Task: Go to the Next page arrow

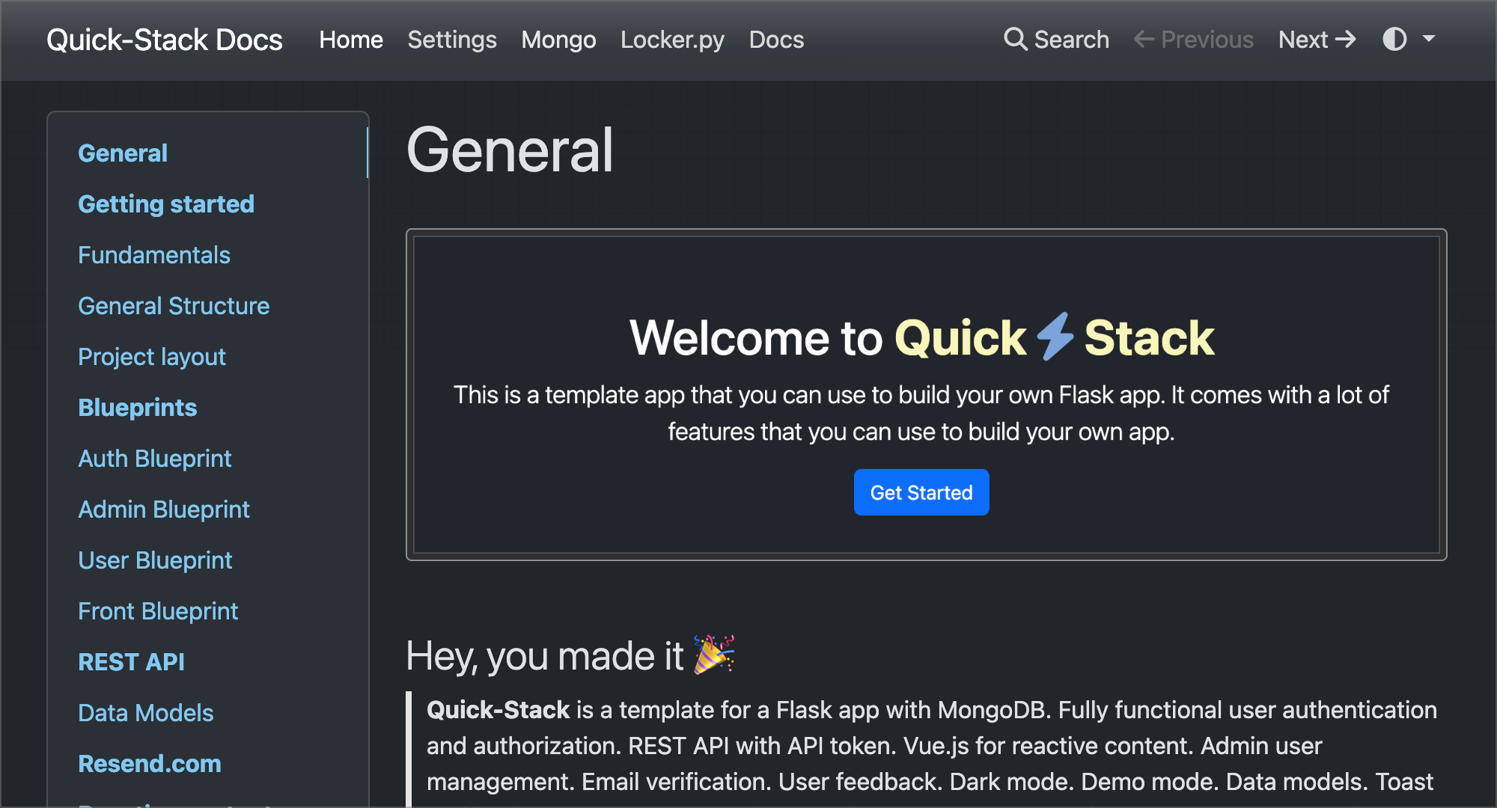Action: [1346, 39]
